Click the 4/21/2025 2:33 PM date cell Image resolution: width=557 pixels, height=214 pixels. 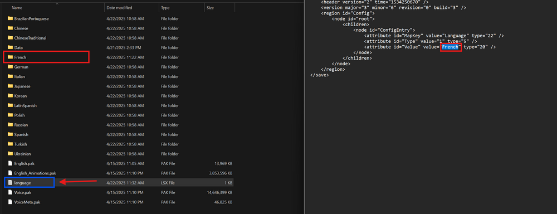(x=124, y=47)
